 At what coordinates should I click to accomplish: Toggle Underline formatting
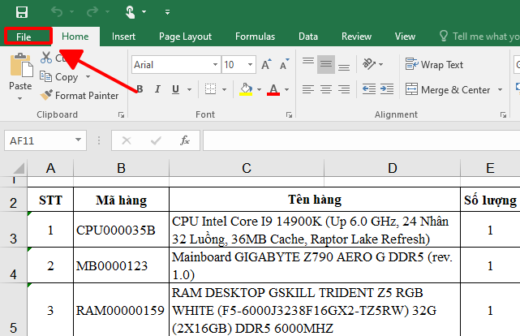point(175,89)
